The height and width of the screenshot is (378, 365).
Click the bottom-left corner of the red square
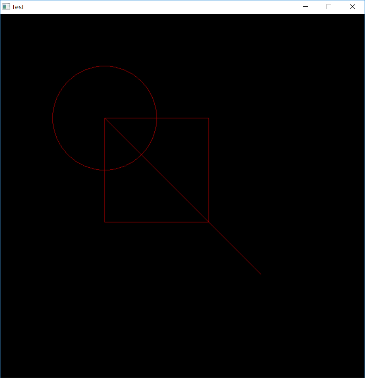[105, 221]
